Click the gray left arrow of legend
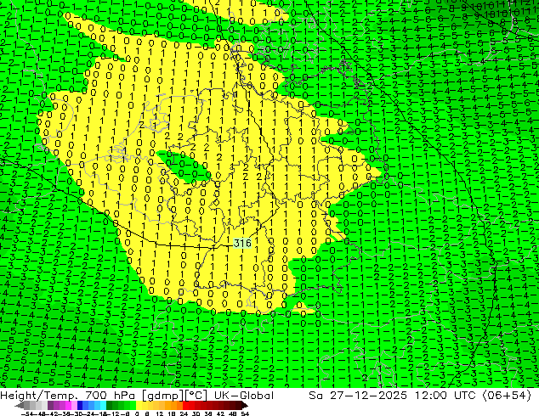The width and height of the screenshot is (539, 416). point(20,405)
